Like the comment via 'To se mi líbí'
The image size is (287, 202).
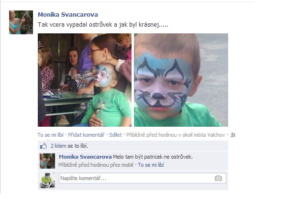151,165
